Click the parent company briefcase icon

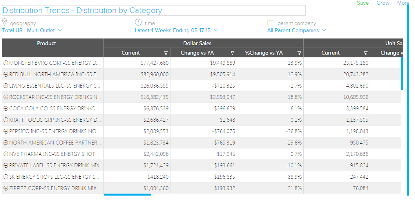271,22
